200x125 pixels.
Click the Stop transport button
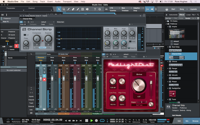click(87, 121)
